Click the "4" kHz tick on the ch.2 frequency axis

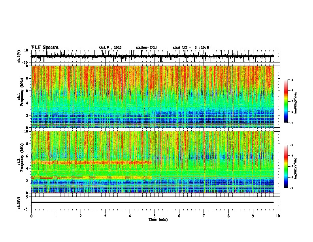pos(28,168)
